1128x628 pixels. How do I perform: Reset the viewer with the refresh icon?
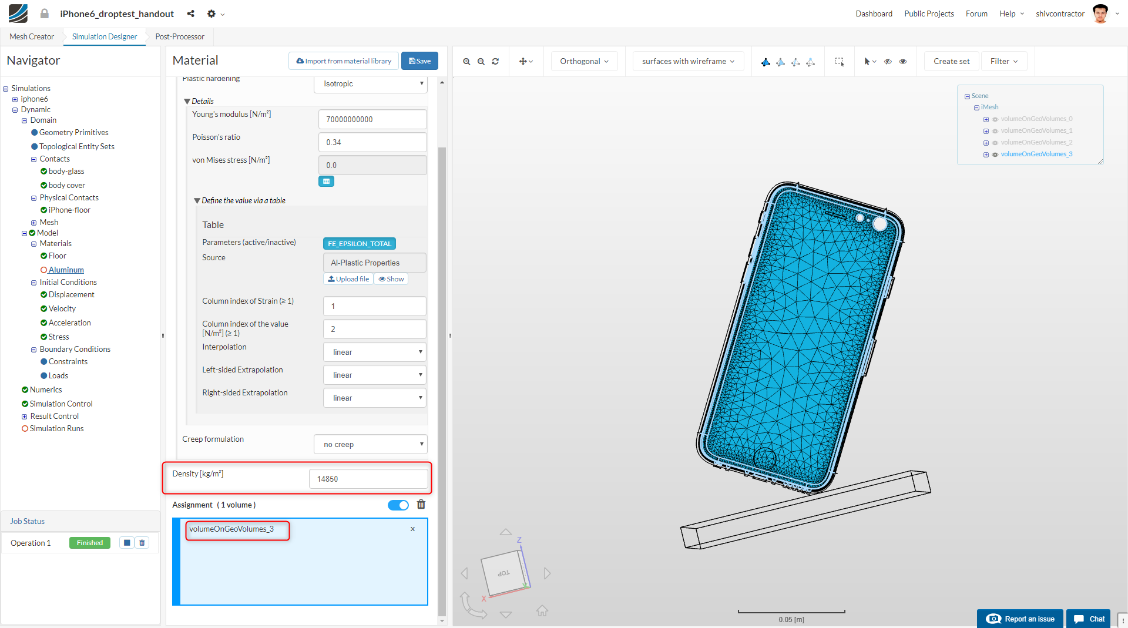(495, 62)
